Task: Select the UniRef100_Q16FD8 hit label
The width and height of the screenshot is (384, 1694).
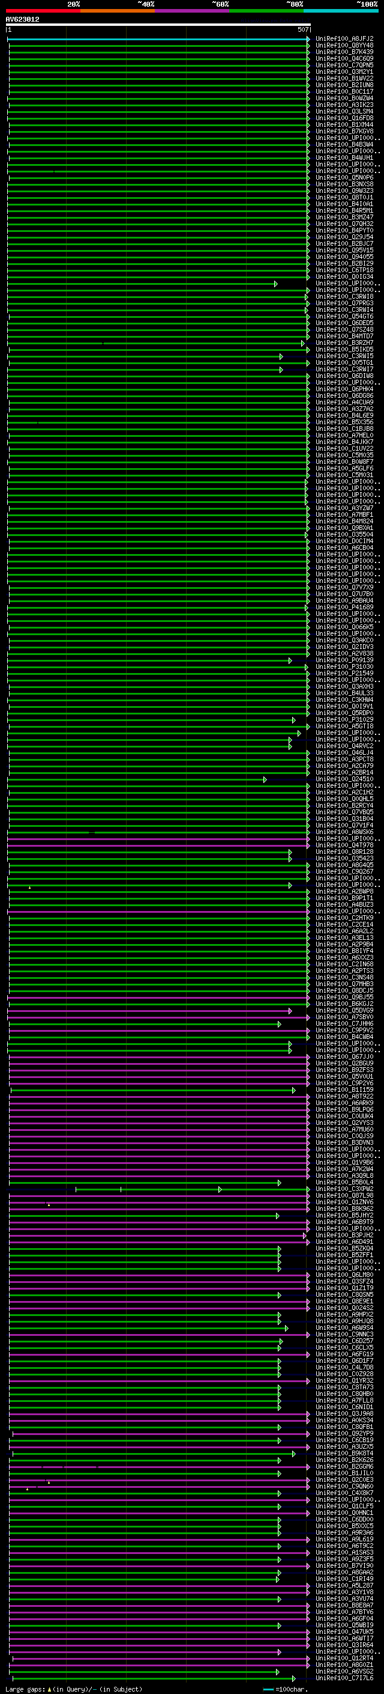Action: click(x=344, y=118)
